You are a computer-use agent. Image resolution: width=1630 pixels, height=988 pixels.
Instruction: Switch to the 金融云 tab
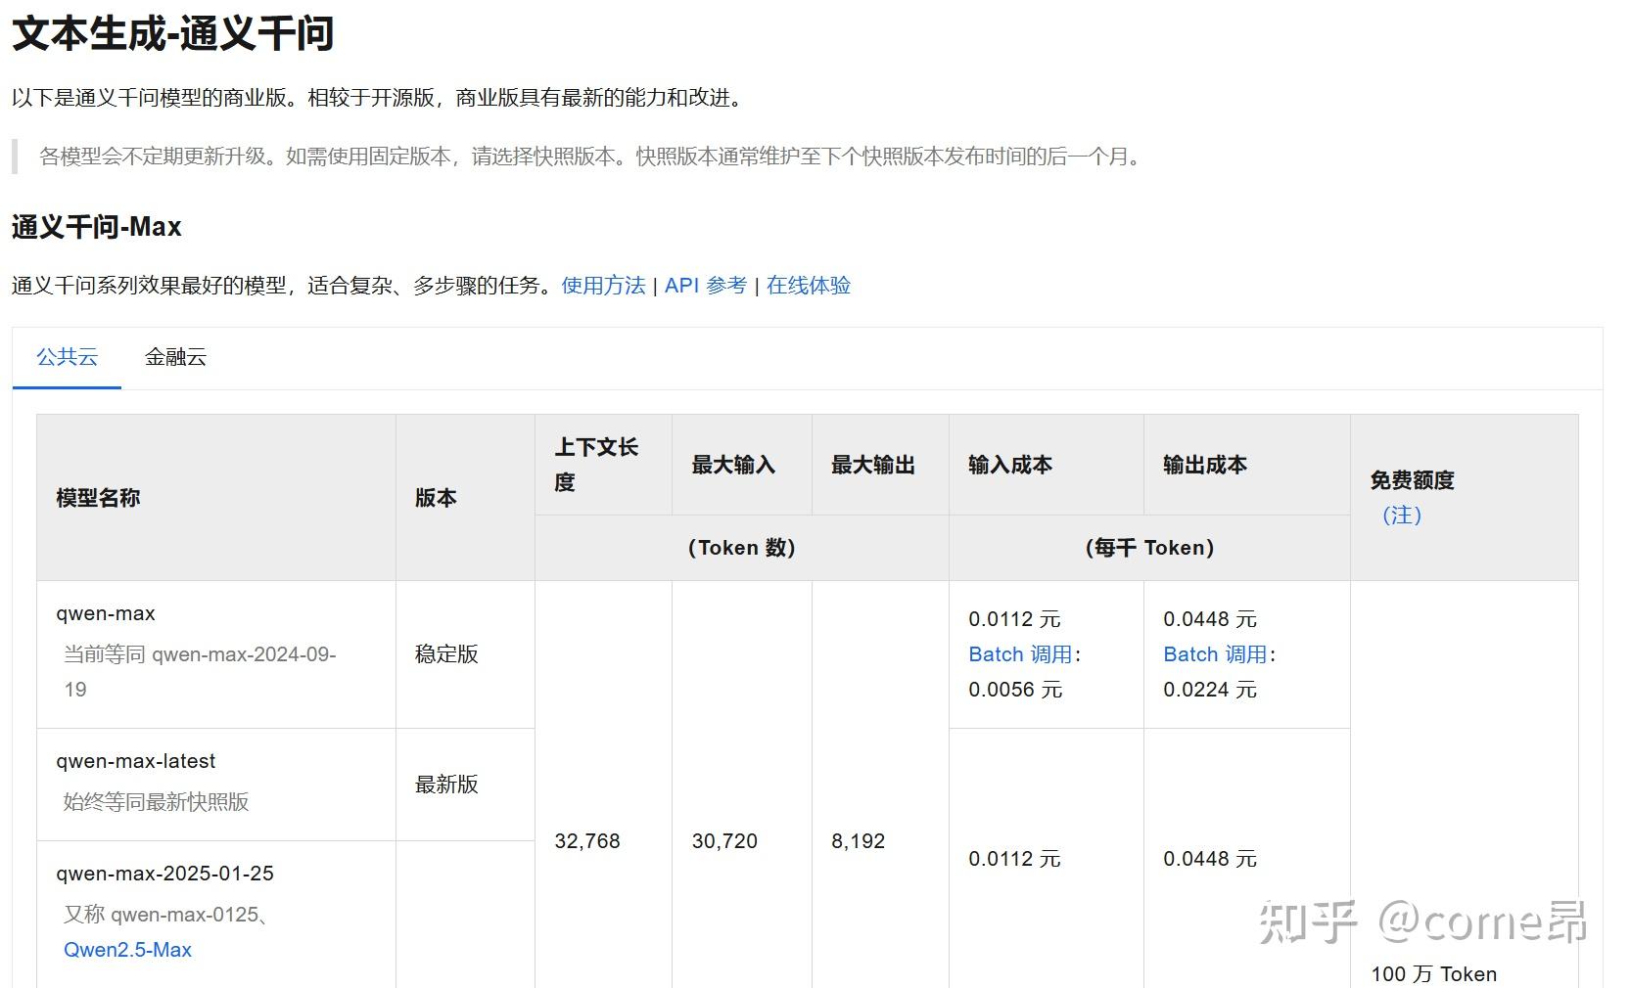[176, 357]
